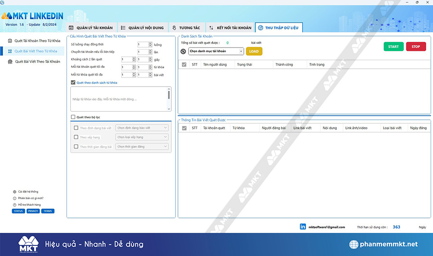433x256 pixels.
Task: Click the refresh icon beside account category dropdown
Action: pos(183,51)
